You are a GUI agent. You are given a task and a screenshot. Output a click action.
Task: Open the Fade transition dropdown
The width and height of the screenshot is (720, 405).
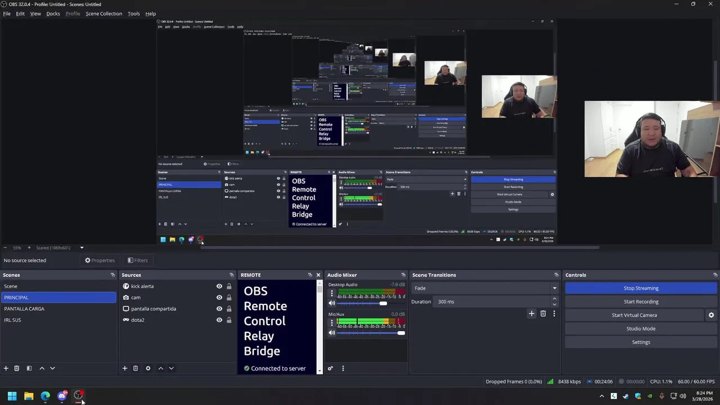click(x=486, y=288)
